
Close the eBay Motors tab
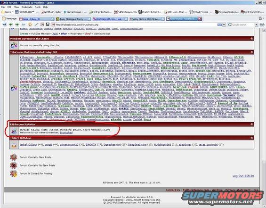pyautogui.click(x=163, y=19)
